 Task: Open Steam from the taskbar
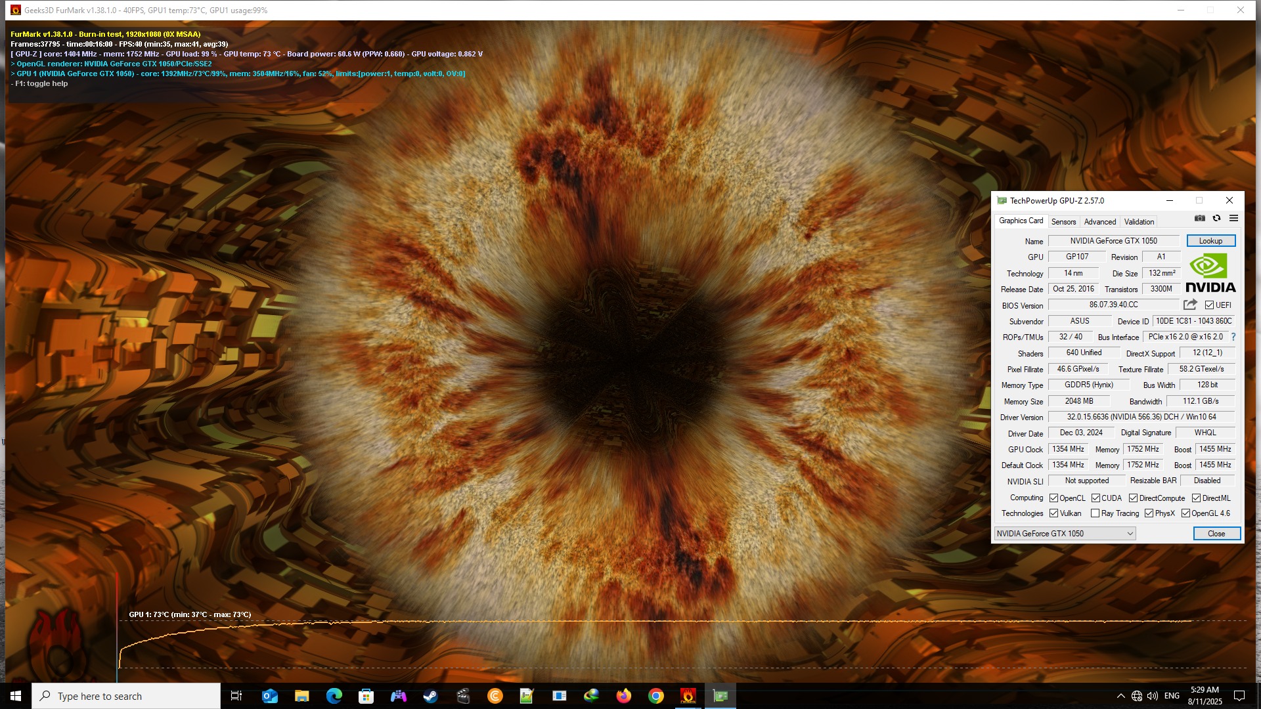click(430, 696)
